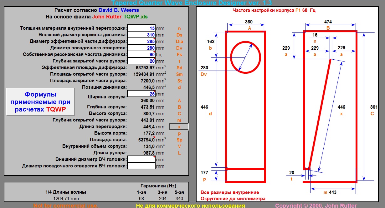Click the port rectangle at bottom of front view
This screenshot has height=208, width=385.
click(245, 175)
